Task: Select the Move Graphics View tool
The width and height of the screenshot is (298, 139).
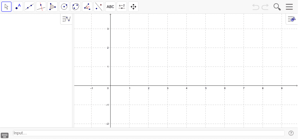Action: tap(133, 7)
